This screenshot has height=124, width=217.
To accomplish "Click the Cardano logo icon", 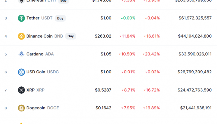I will click(x=21, y=54).
